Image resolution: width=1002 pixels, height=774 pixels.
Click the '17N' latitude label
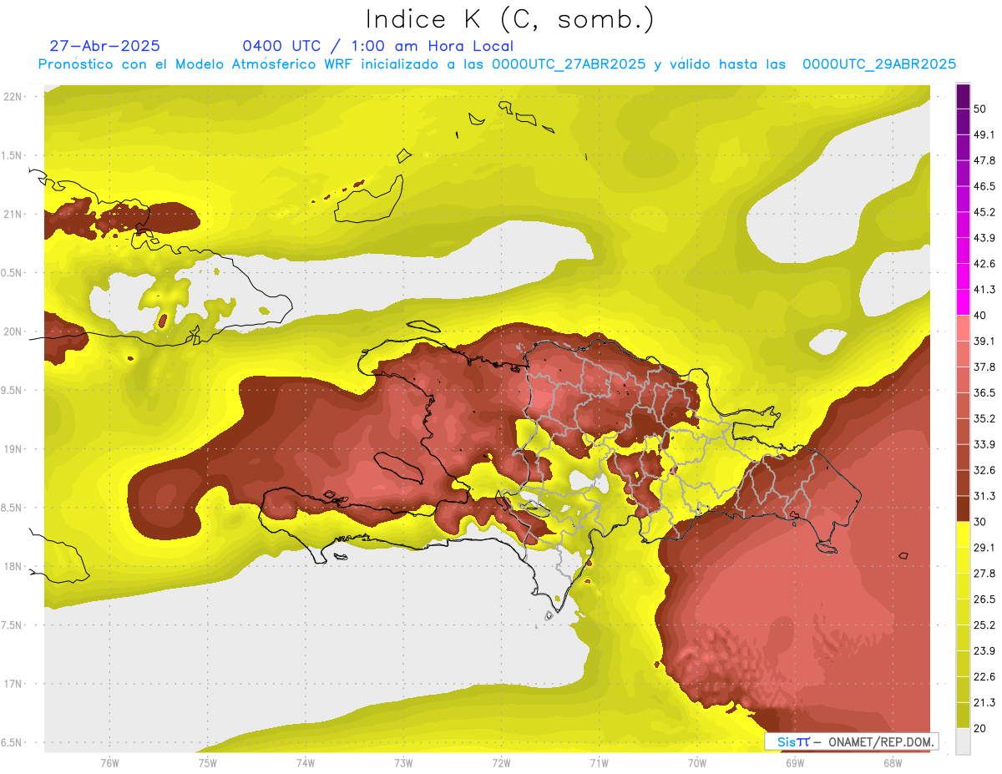(x=14, y=684)
